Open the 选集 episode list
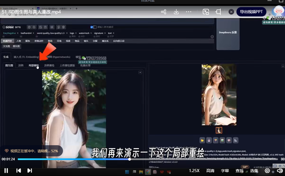Image resolution: width=285 pixels, height=176 pixels. (254, 171)
